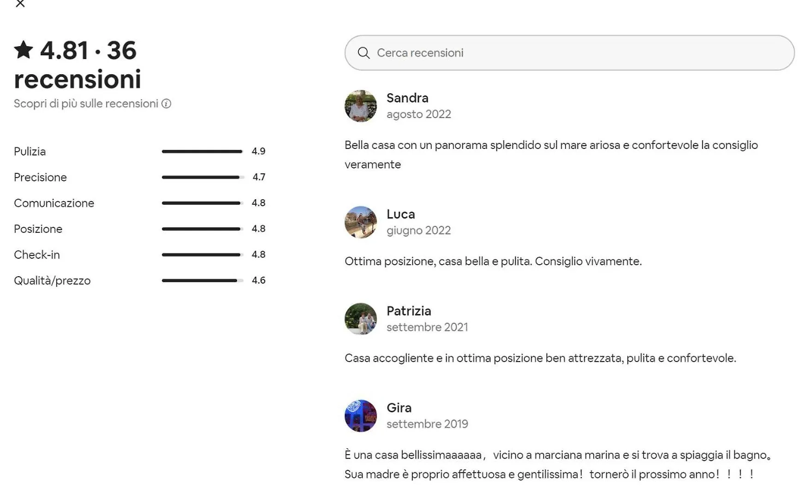This screenshot has height=498, width=812.
Task: Click the Precisione rating bar
Action: point(203,177)
